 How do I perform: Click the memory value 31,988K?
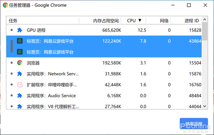[x=113, y=74]
